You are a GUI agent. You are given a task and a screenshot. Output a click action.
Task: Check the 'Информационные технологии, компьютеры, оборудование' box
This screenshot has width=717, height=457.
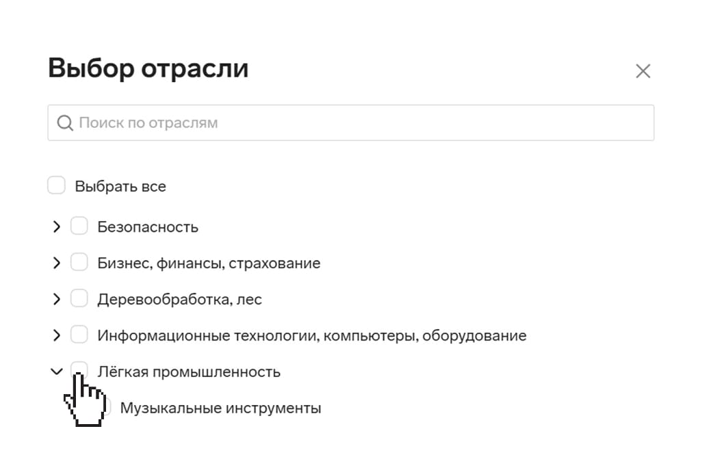pos(79,335)
